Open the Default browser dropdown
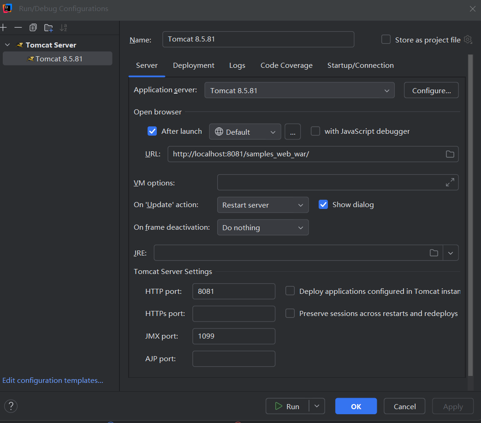The width and height of the screenshot is (481, 423). point(245,131)
